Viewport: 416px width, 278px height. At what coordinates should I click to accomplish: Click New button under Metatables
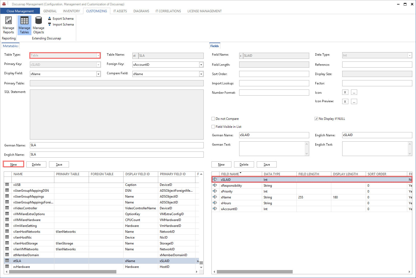click(14, 164)
